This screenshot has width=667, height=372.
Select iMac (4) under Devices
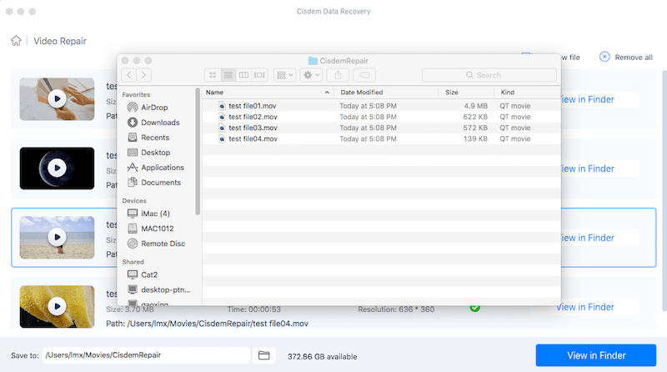155,214
